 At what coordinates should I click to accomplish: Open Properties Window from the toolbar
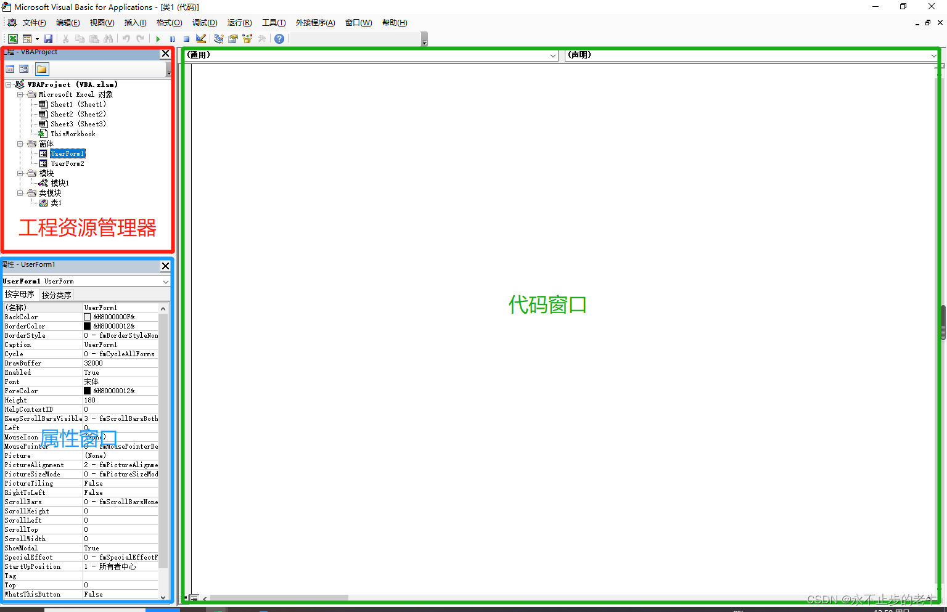(x=232, y=39)
